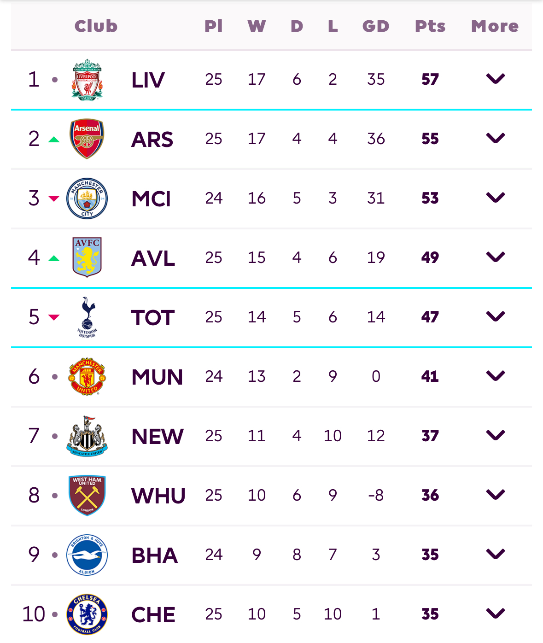Select the GD column header
This screenshot has height=643, width=543.
(x=376, y=26)
